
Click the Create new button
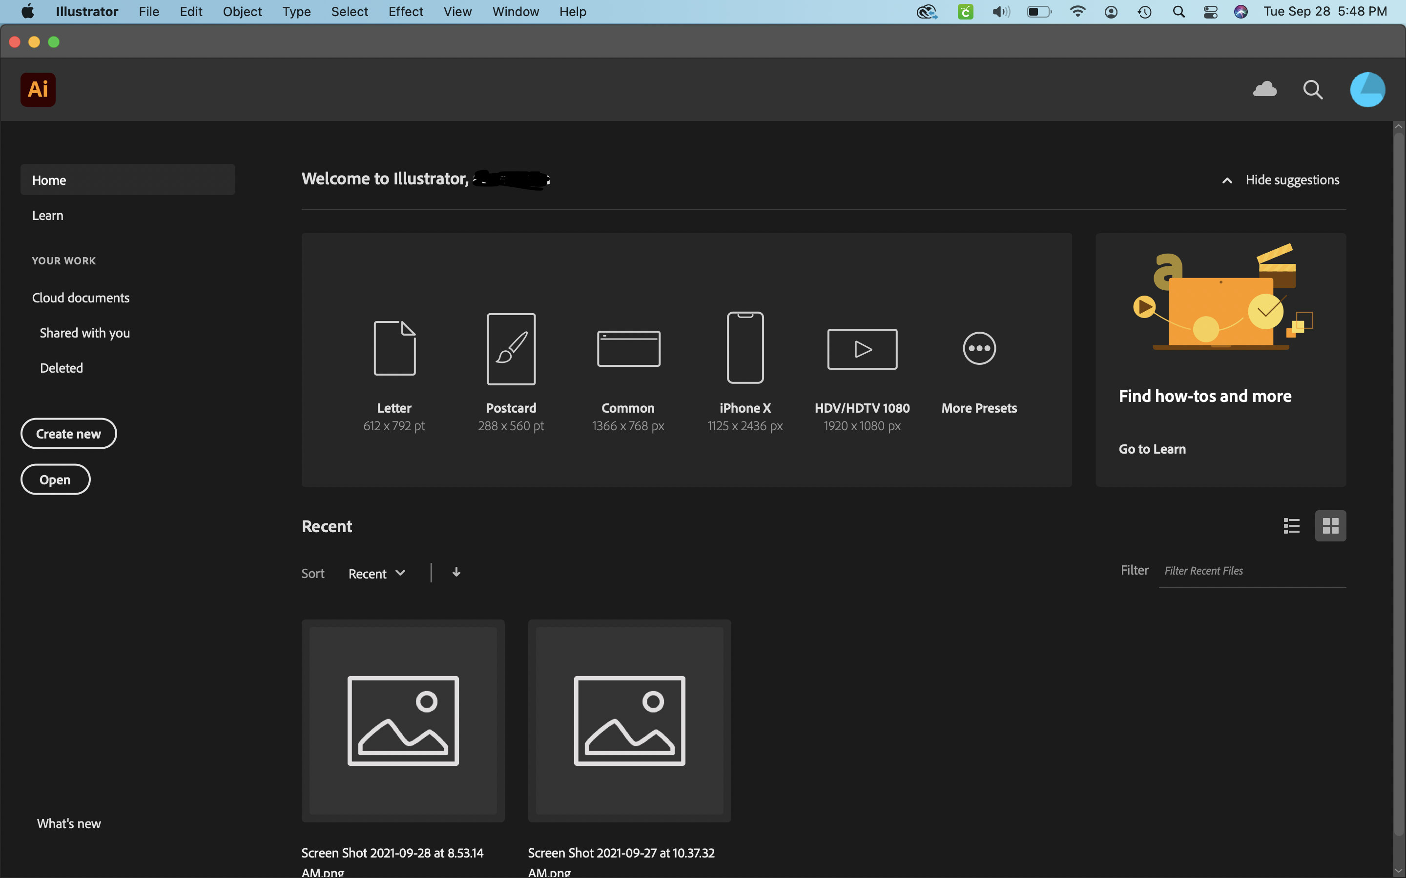tap(68, 434)
